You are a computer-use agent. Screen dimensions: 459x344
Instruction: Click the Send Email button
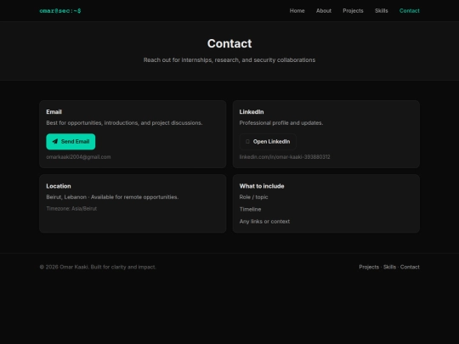click(71, 142)
